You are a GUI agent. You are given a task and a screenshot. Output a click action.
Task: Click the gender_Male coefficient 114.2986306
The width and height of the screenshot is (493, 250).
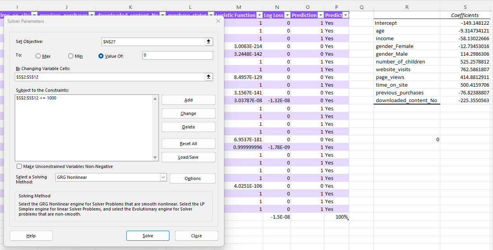coord(465,54)
